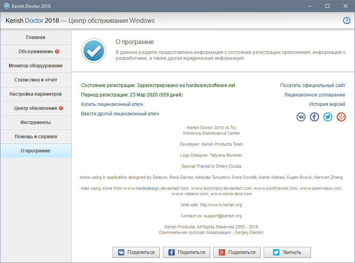Visit Посетить официальный сайт link
Viewport: 355px width, 263px height.
(312, 85)
